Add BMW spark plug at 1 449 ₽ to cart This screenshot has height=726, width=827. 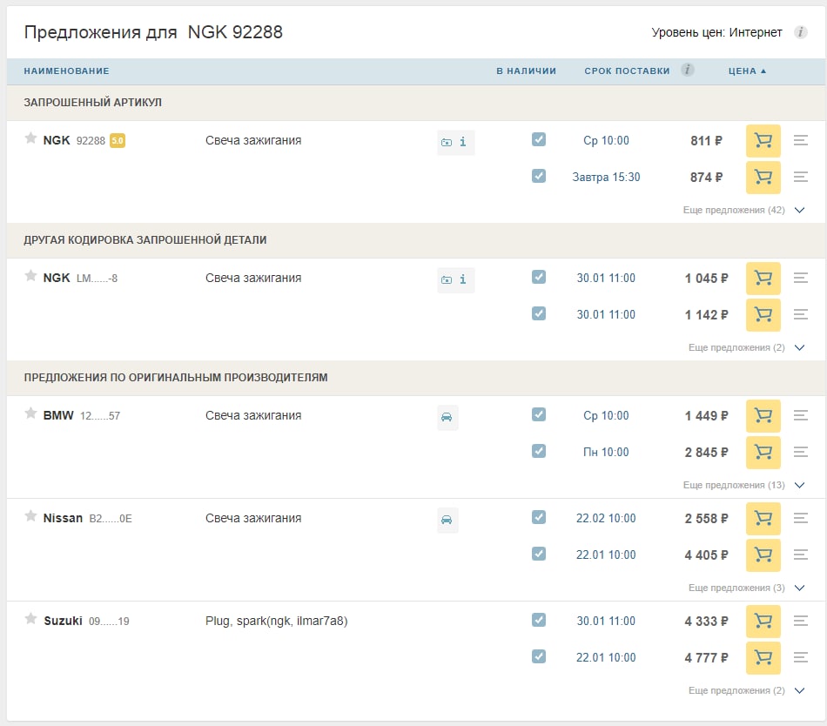coord(763,416)
